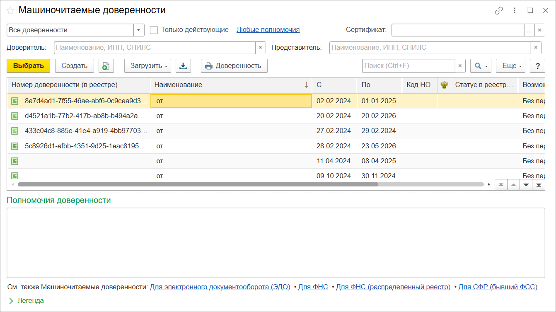
Task: Open the Еще menu
Action: tap(510, 66)
